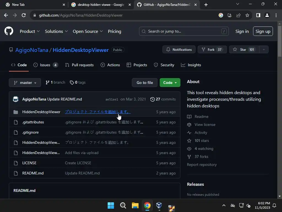
Task: Click the file icon next to README.md
Action: (16, 173)
